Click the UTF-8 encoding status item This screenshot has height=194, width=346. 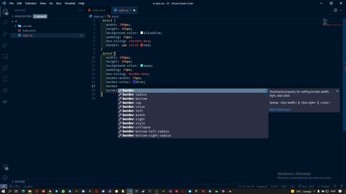(274, 186)
